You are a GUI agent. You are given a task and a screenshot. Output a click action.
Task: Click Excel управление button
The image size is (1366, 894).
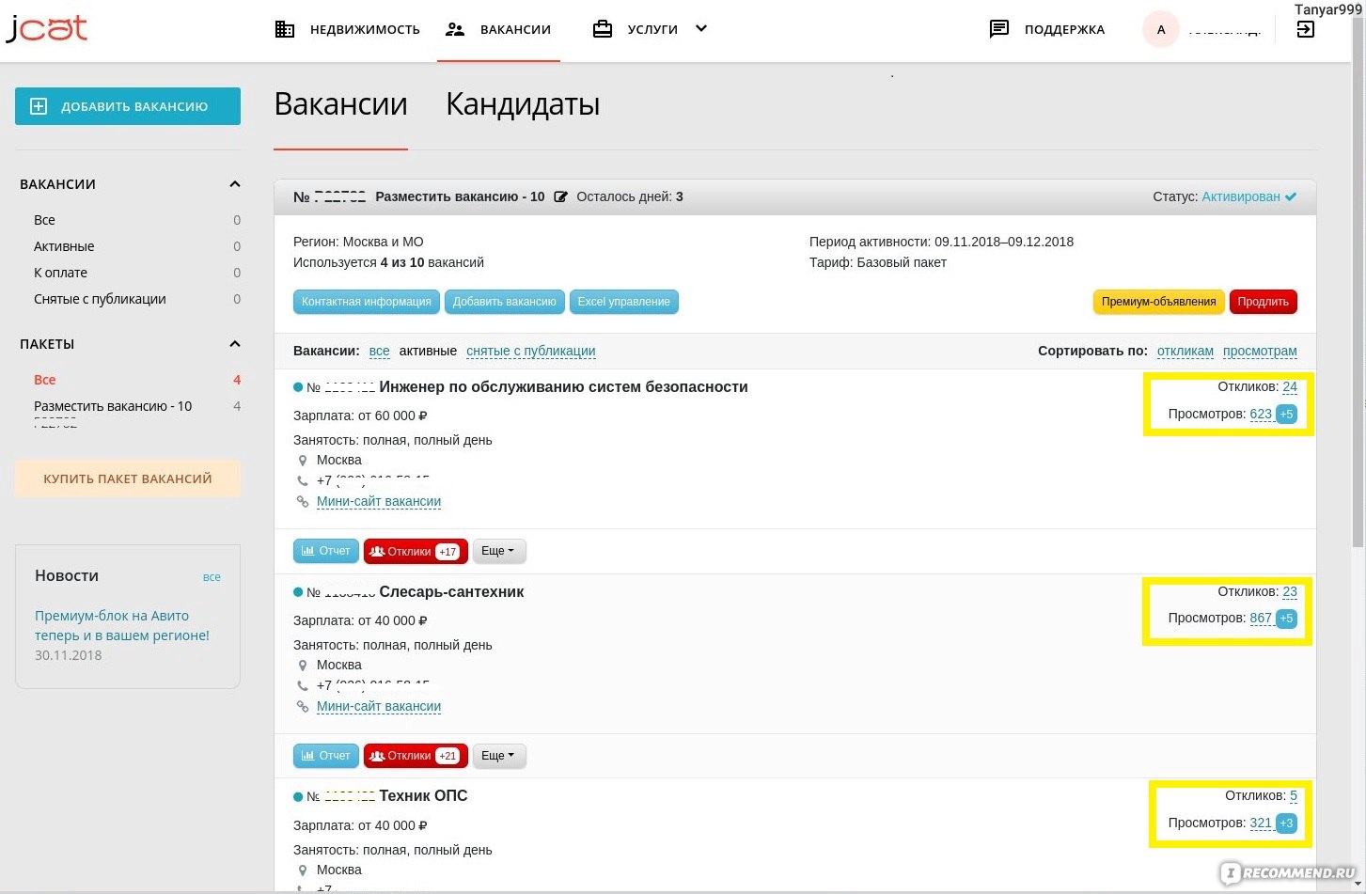(624, 302)
